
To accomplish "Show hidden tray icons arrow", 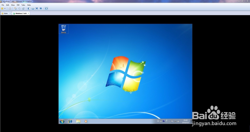I will 169,122.
